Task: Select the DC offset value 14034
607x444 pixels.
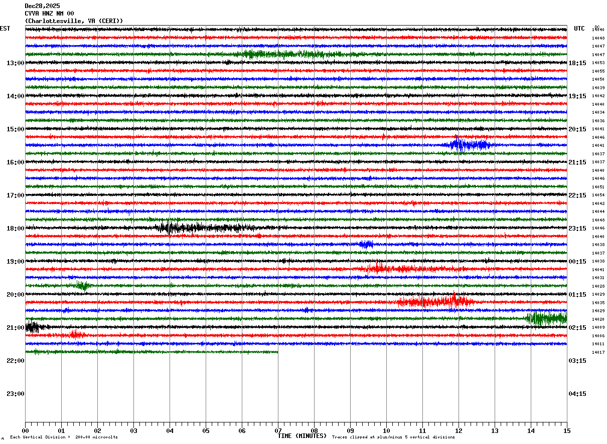Action: click(598, 113)
